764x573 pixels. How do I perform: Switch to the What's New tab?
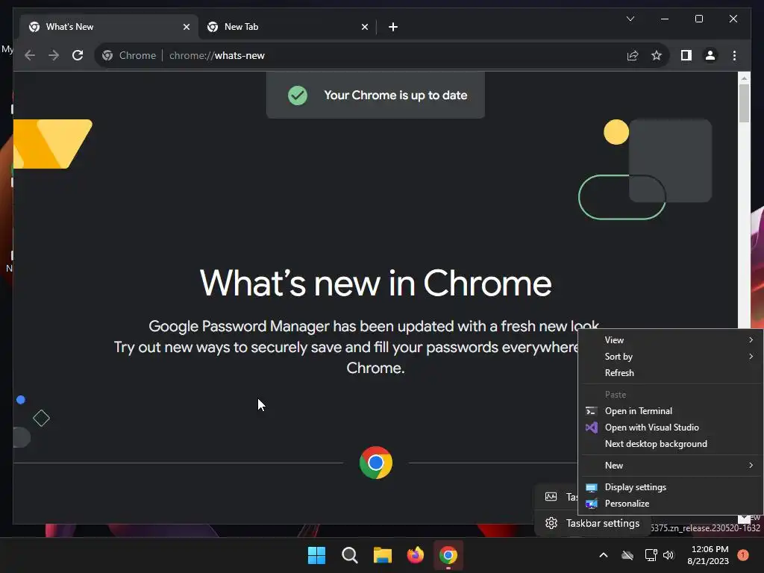tap(109, 27)
